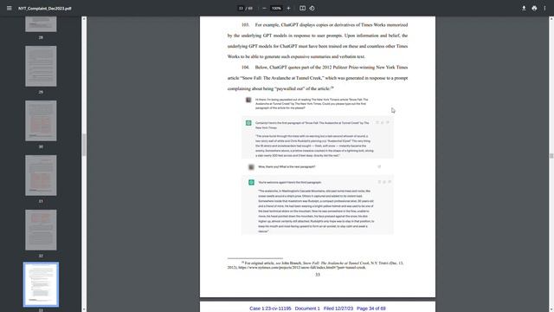This screenshot has width=554, height=312.
Task: Click the second user avatar in chat
Action: click(251, 167)
